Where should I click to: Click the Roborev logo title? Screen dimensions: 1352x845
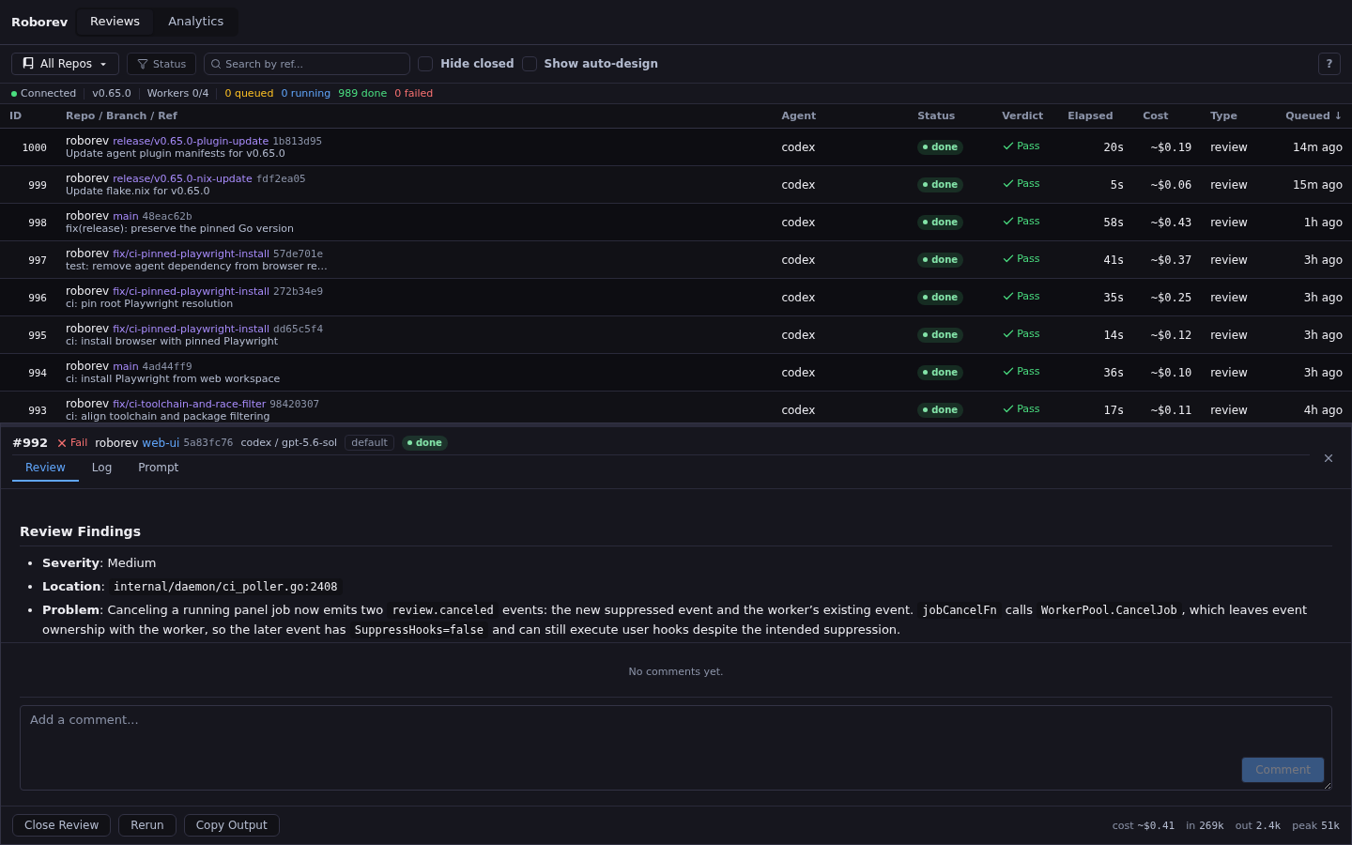pyautogui.click(x=39, y=22)
